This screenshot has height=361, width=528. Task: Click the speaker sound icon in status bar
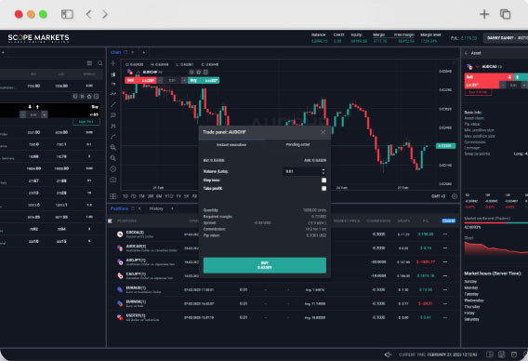tap(388, 354)
